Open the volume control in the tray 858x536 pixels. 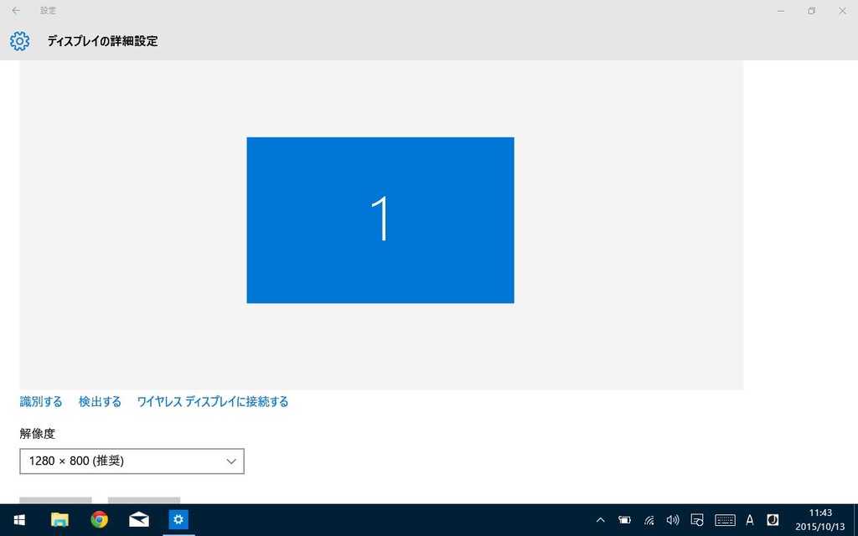tap(672, 520)
